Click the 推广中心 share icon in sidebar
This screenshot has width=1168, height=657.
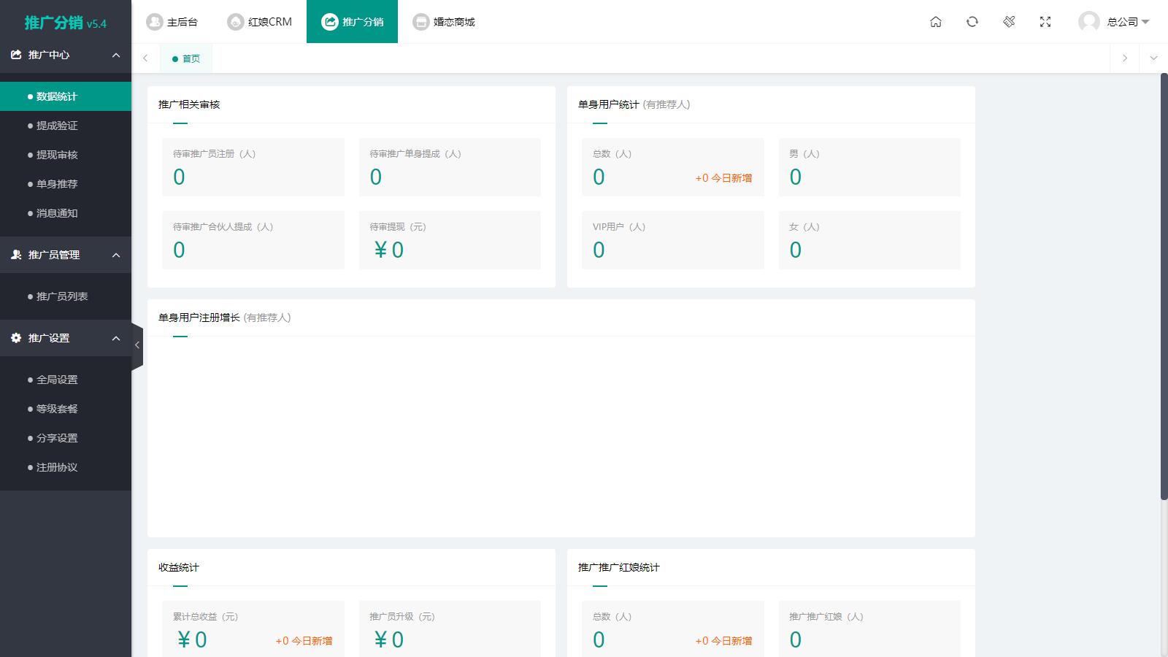tap(16, 55)
